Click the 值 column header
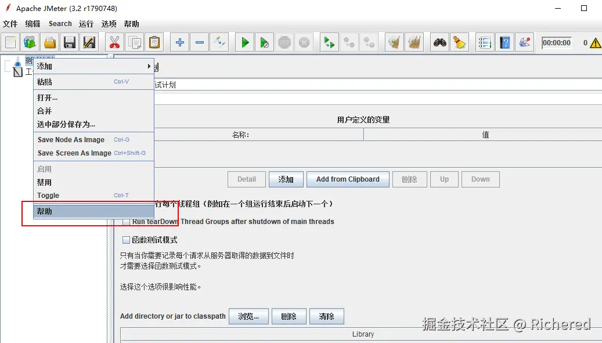Viewport: 602px width, 343px height. [483, 135]
